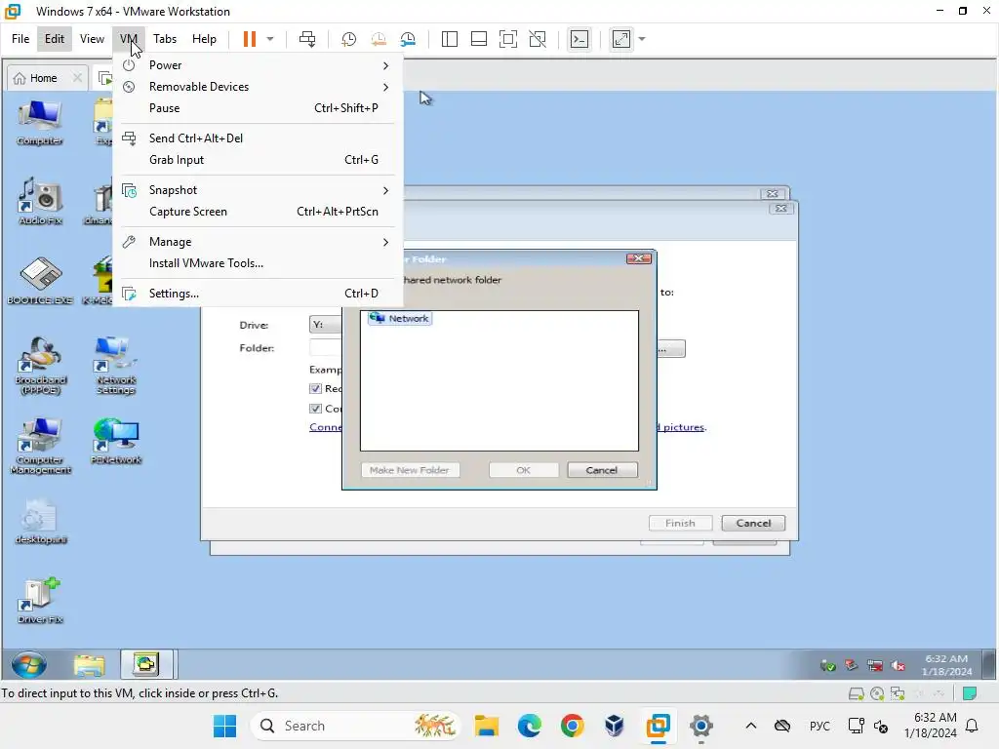Open the Audio Fix desktop shortcut
999x749 pixels.
point(40,201)
